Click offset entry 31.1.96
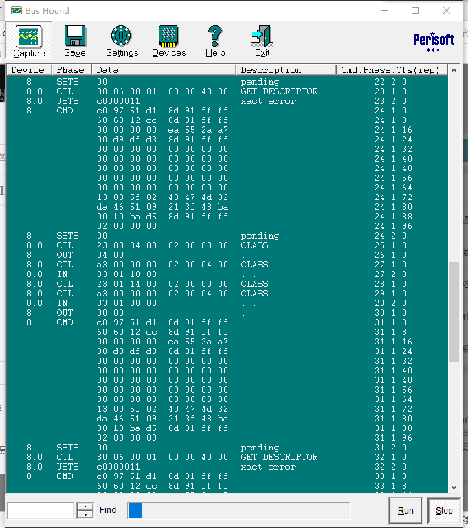The image size is (468, 528). click(x=393, y=438)
